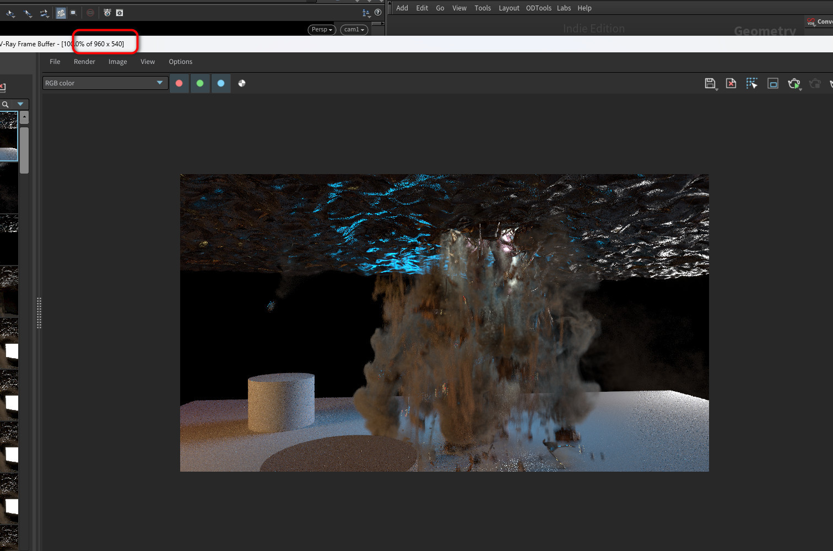Clear the frame buffer image

(731, 83)
